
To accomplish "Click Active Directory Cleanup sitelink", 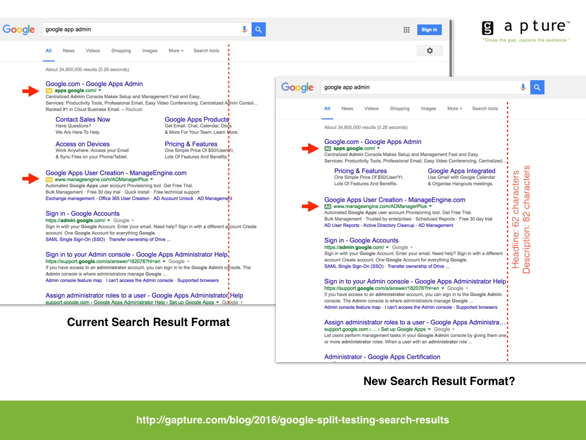I will (389, 225).
